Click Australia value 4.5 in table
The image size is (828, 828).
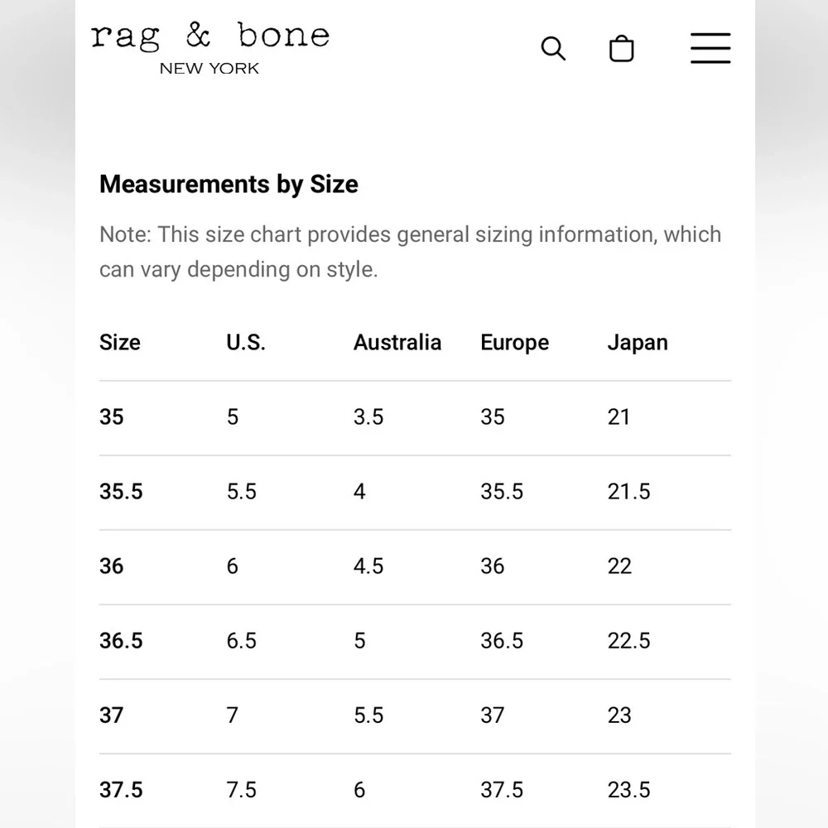tap(368, 566)
